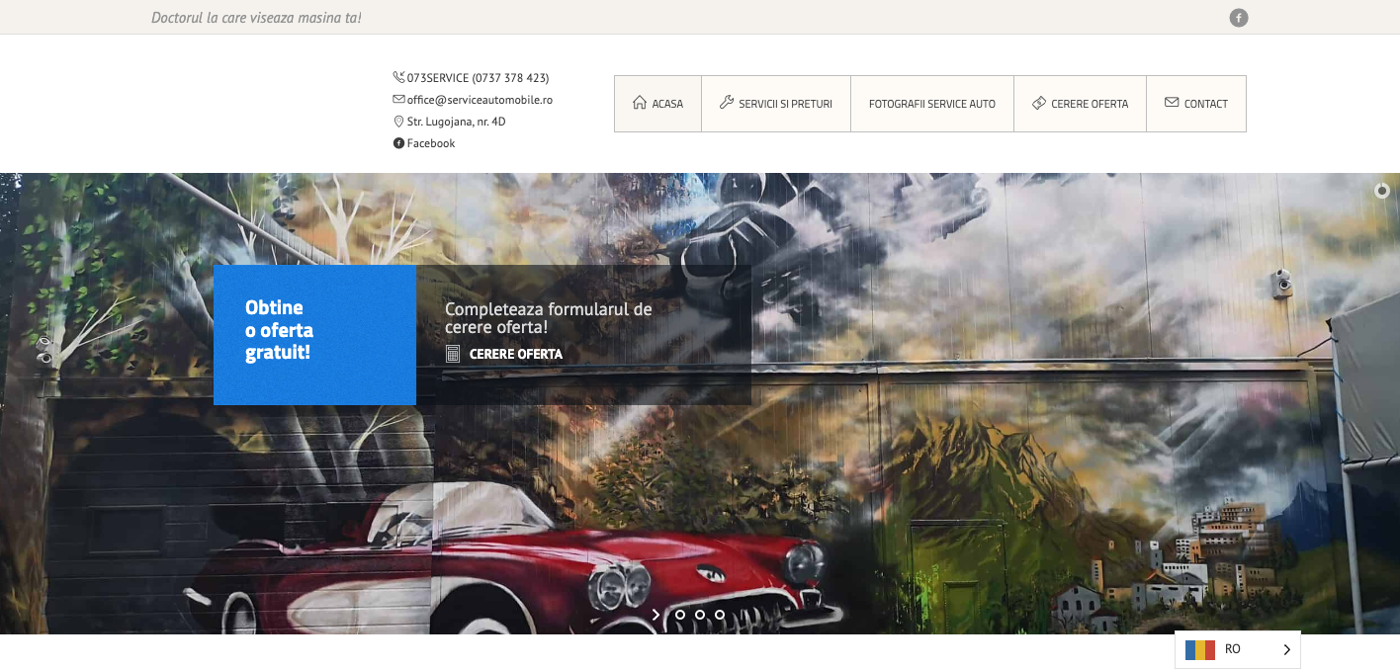Click the envelope icon beside office@serviceautomobile.ro
The width and height of the screenshot is (1400, 669).
tap(399, 99)
